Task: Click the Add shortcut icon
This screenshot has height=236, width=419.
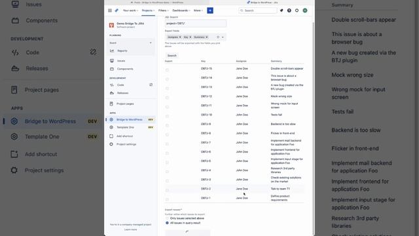Action: [x=111, y=136]
